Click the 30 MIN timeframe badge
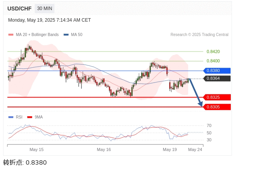 point(45,9)
